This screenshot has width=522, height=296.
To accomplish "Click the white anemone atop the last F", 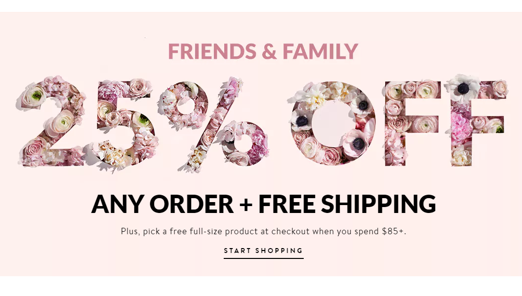I will pos(463,86).
